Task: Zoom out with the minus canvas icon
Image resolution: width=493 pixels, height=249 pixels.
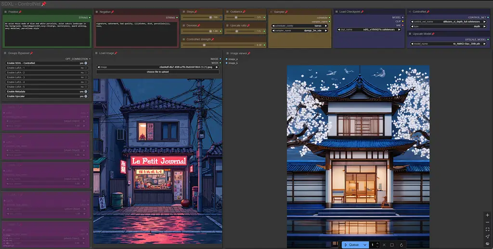Action: [x=487, y=222]
